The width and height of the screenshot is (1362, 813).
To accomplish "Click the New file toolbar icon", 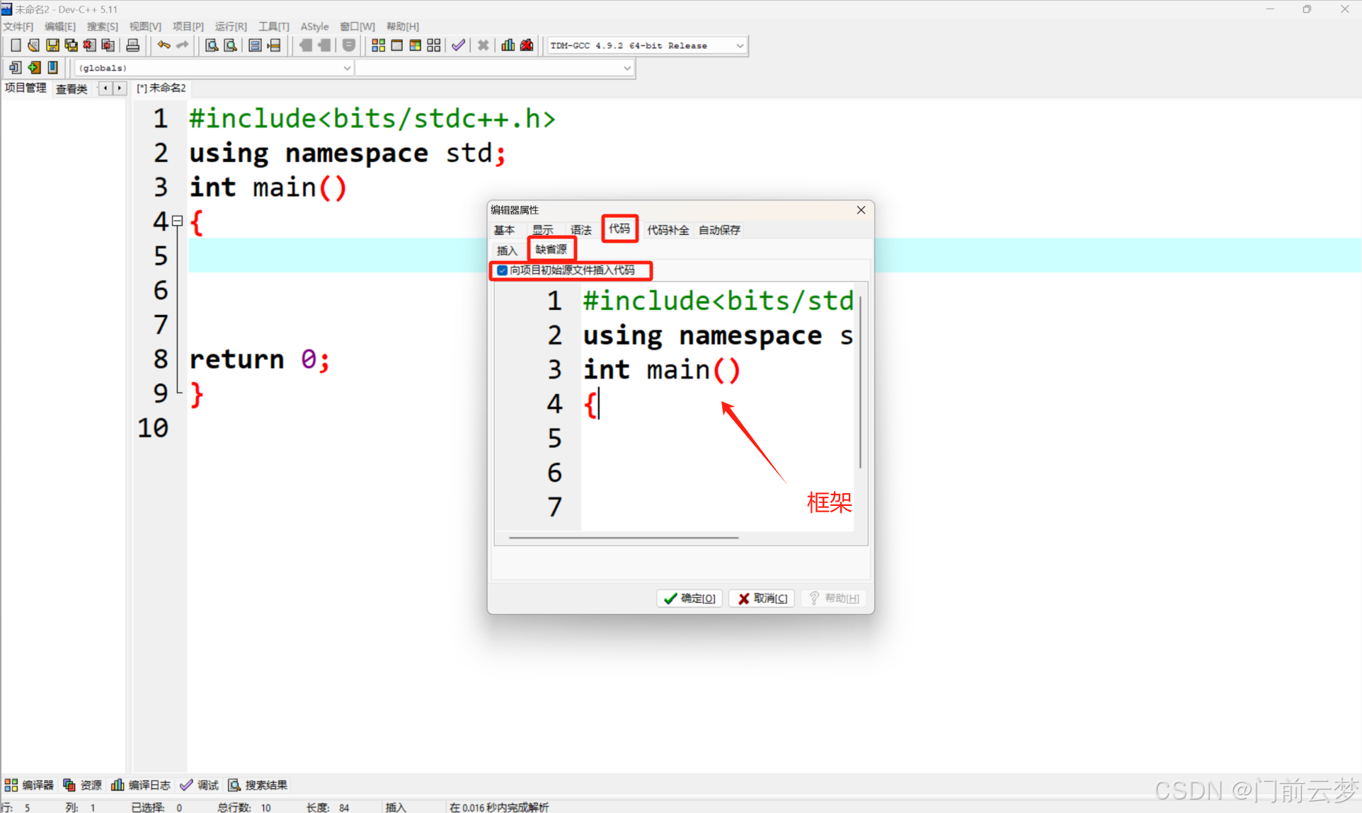I will 16,45.
